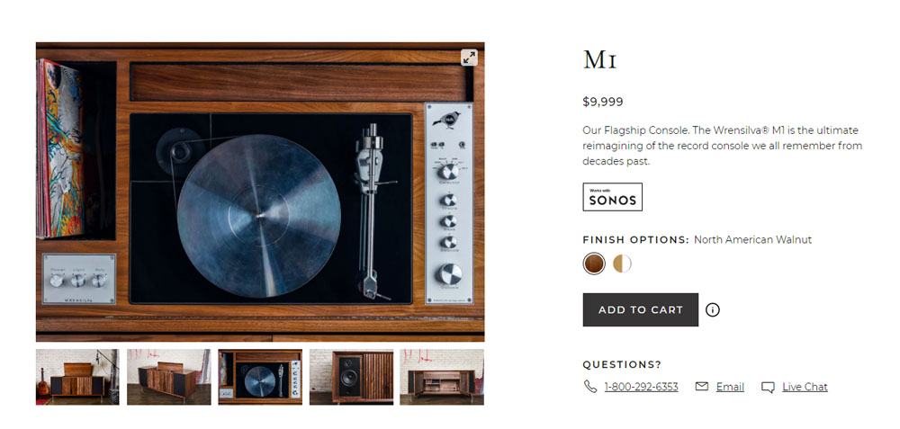Image resolution: width=900 pixels, height=429 pixels.
Task: Click the phone handset icon
Action: click(590, 387)
